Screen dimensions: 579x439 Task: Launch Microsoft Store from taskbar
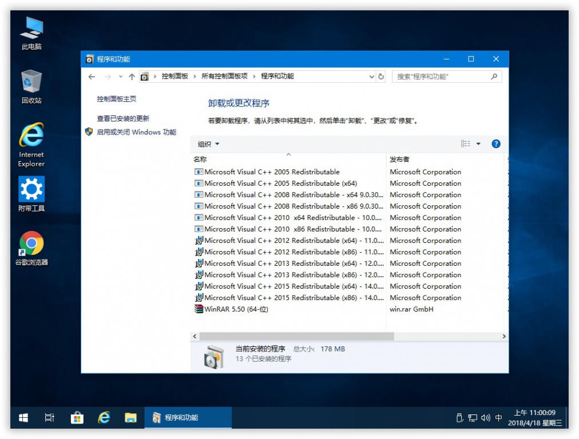pos(77,418)
